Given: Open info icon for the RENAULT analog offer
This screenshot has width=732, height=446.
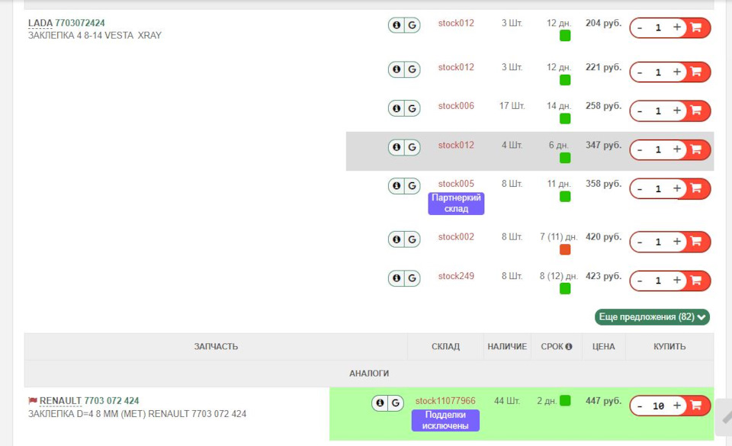Looking at the screenshot, I should [x=380, y=403].
